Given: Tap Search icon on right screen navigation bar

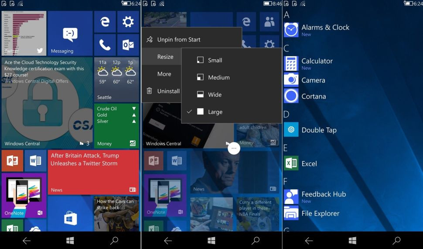Looking at the screenshot, I should (396, 240).
